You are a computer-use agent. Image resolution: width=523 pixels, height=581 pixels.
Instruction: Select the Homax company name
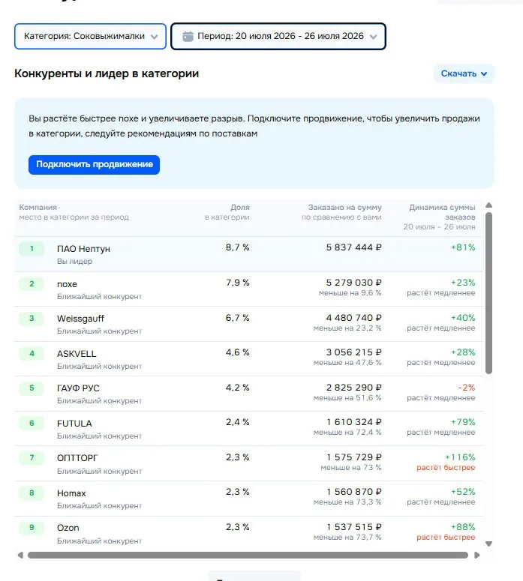click(x=71, y=493)
